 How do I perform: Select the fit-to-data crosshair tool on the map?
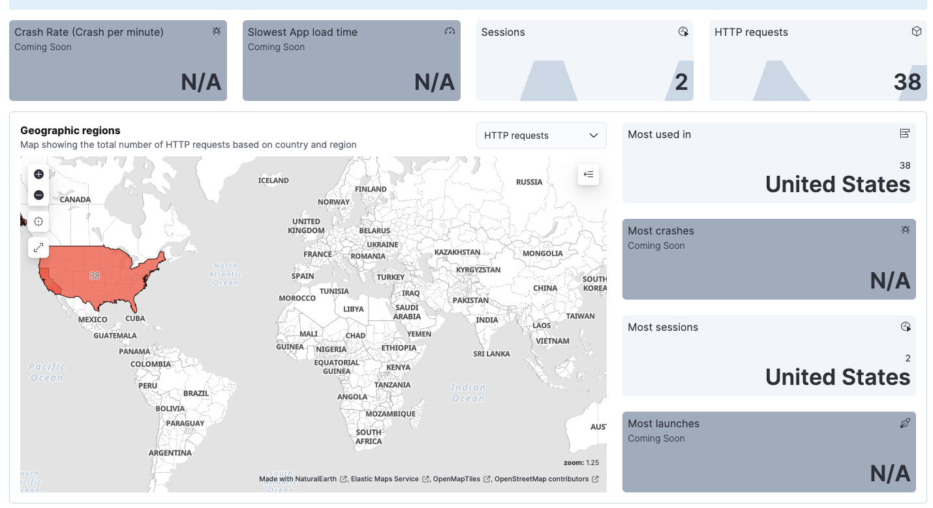(x=38, y=221)
